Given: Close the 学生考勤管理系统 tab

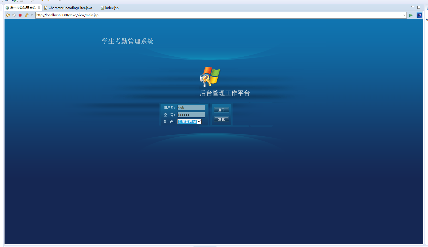Looking at the screenshot, I should click(39, 8).
